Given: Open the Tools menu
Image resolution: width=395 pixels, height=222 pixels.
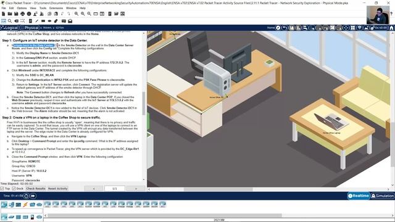Looking at the screenshot, I should [x=43, y=8].
